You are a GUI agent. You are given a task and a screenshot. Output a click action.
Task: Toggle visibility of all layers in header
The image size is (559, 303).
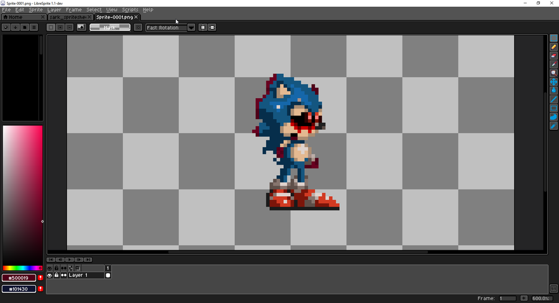[x=50, y=268]
